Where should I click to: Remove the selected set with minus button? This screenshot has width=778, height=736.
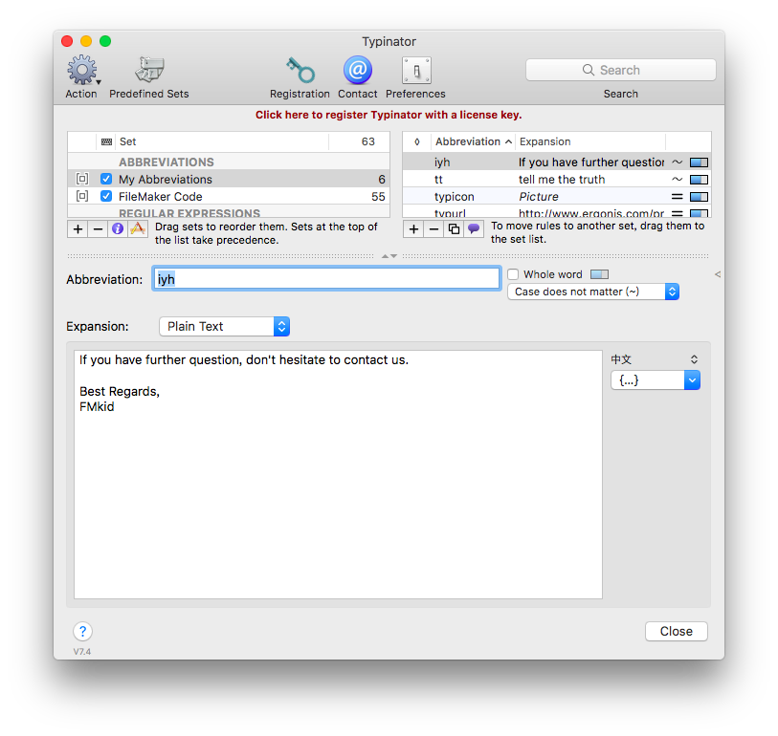[98, 229]
